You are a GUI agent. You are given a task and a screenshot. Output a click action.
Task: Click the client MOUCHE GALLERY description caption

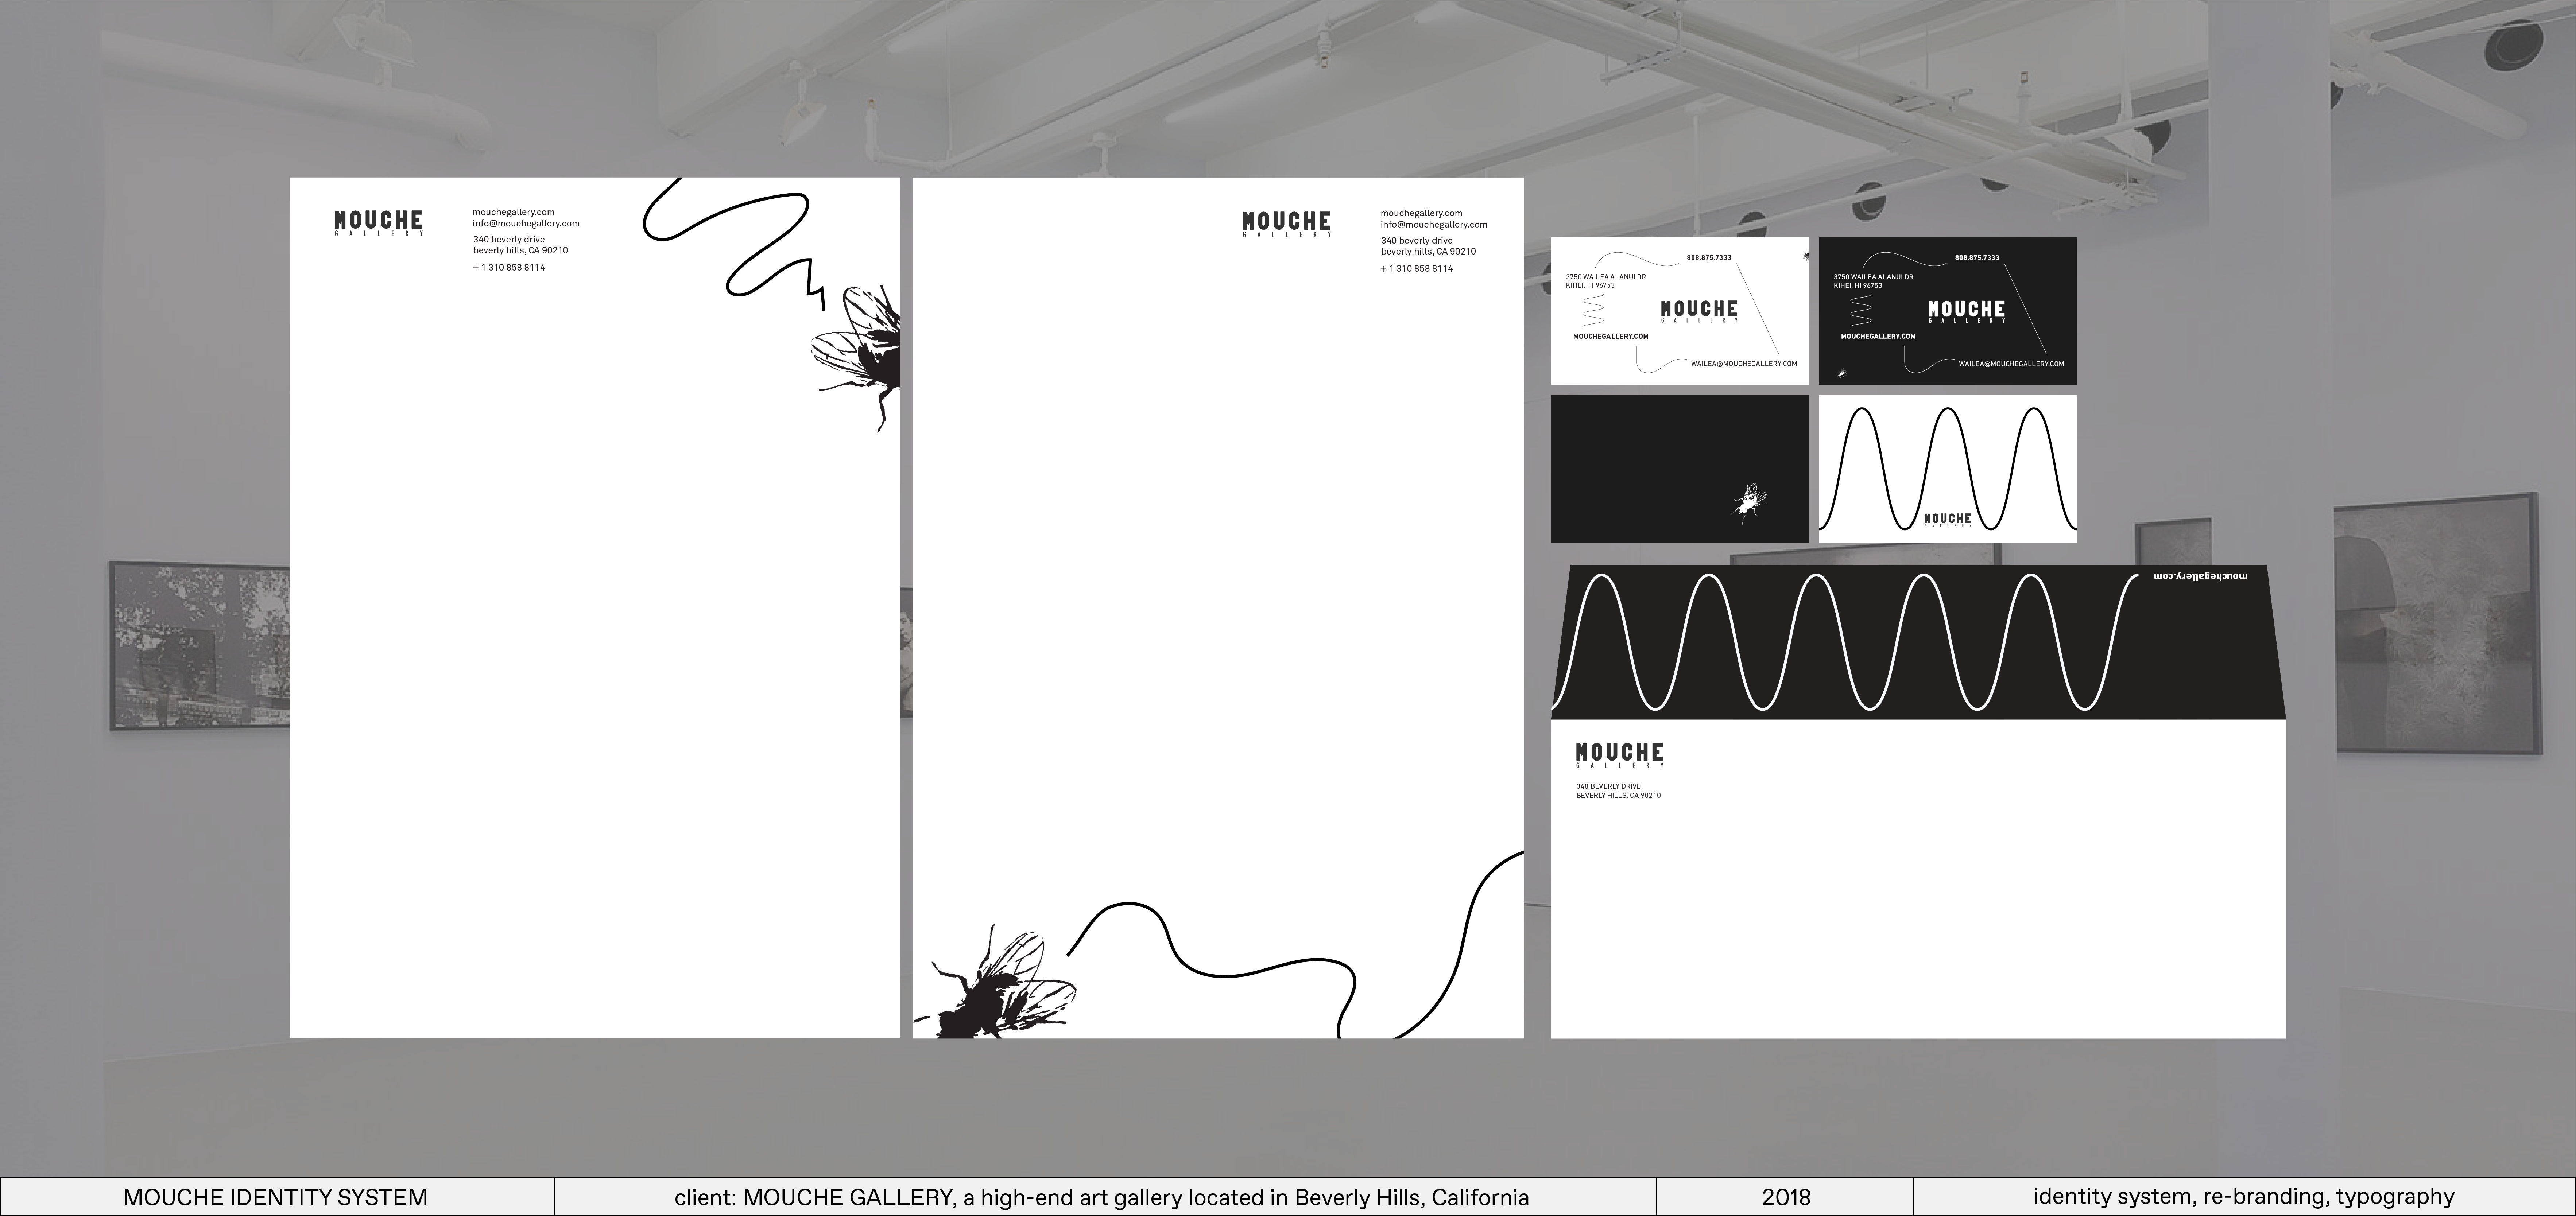point(1102,1197)
